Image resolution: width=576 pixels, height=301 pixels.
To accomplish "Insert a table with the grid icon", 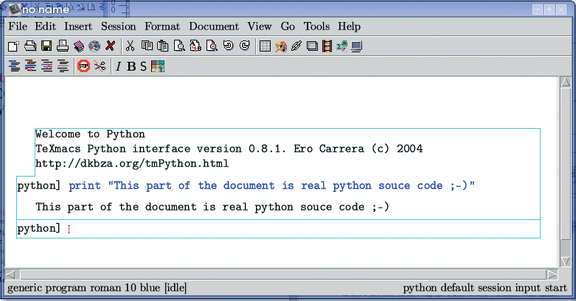I will 265,46.
